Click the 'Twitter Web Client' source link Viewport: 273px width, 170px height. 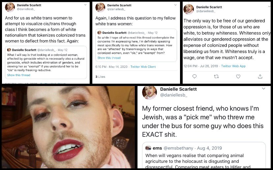(143, 67)
